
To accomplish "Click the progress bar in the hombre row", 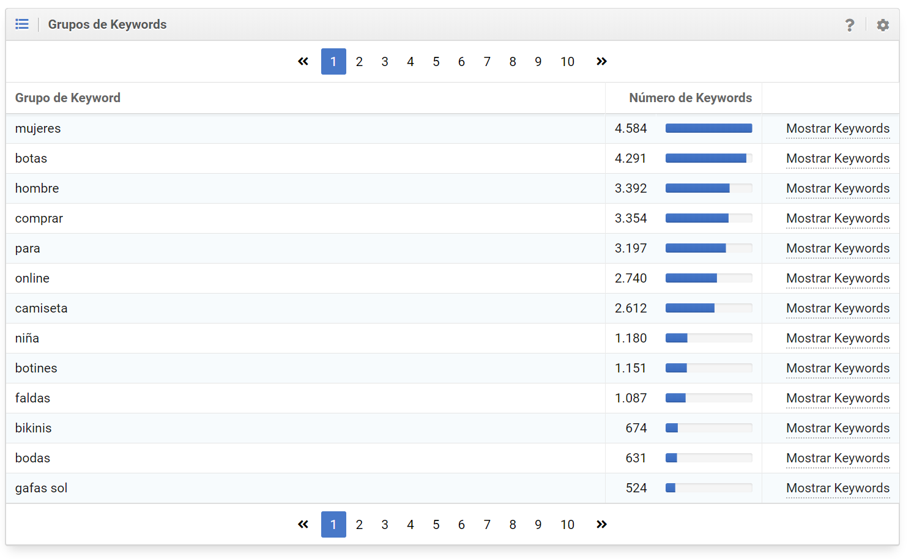I will [x=708, y=188].
